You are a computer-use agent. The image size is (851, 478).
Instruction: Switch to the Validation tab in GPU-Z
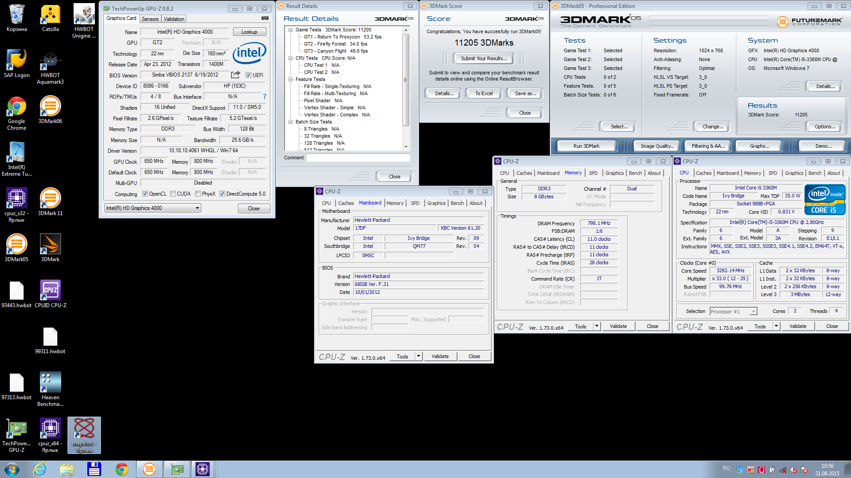tap(174, 19)
